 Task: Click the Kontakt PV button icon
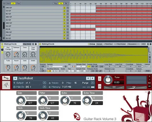pos(150,86)
